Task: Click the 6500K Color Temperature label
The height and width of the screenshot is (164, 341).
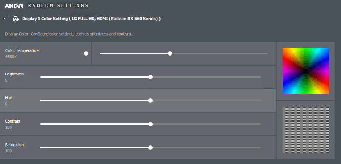Action: click(11, 57)
